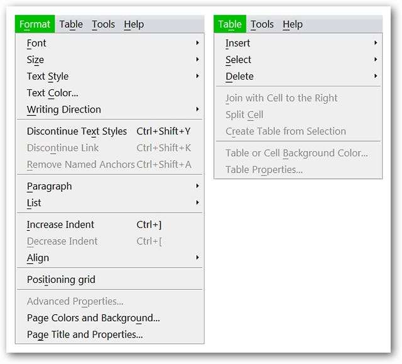Open the Paragraph submenu
Screen dimensions: 402x364
pos(49,186)
